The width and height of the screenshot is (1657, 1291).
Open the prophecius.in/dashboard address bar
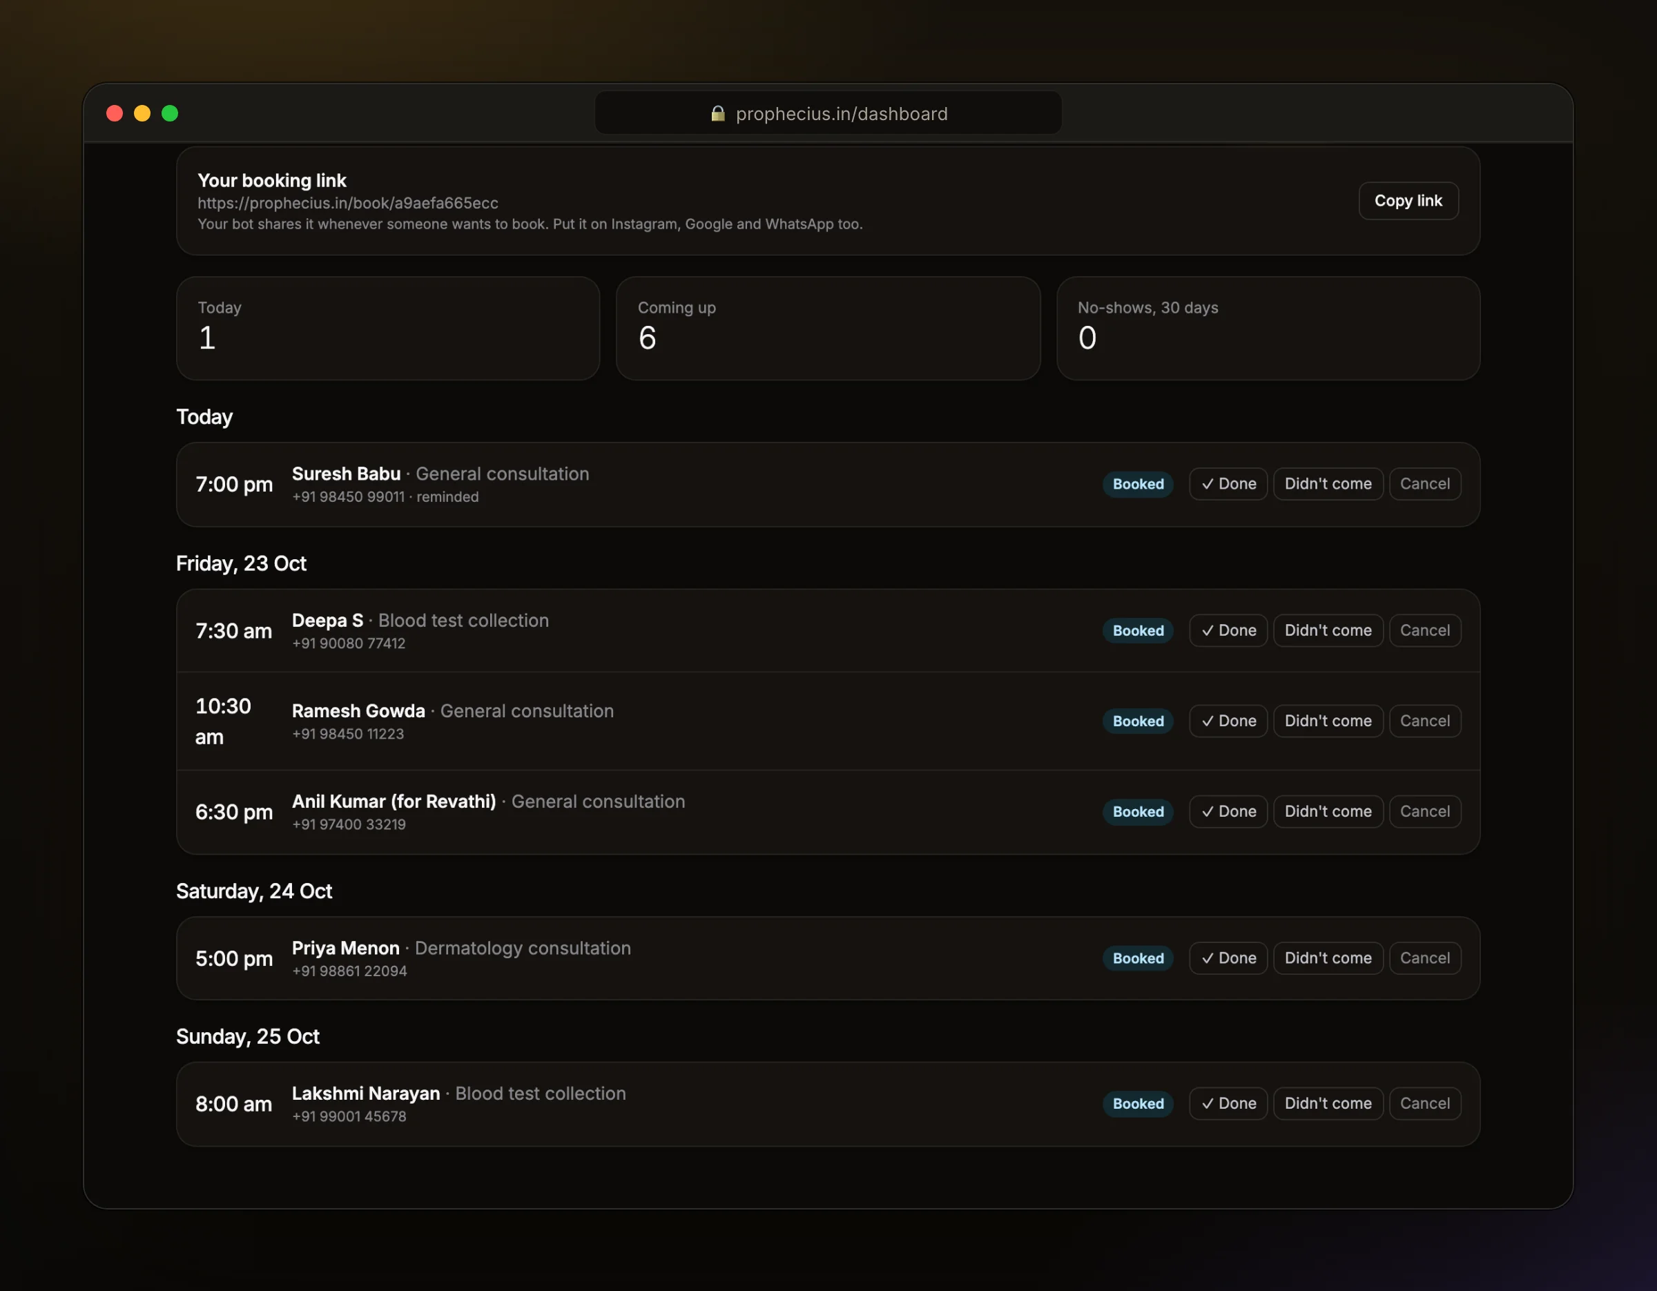click(828, 114)
